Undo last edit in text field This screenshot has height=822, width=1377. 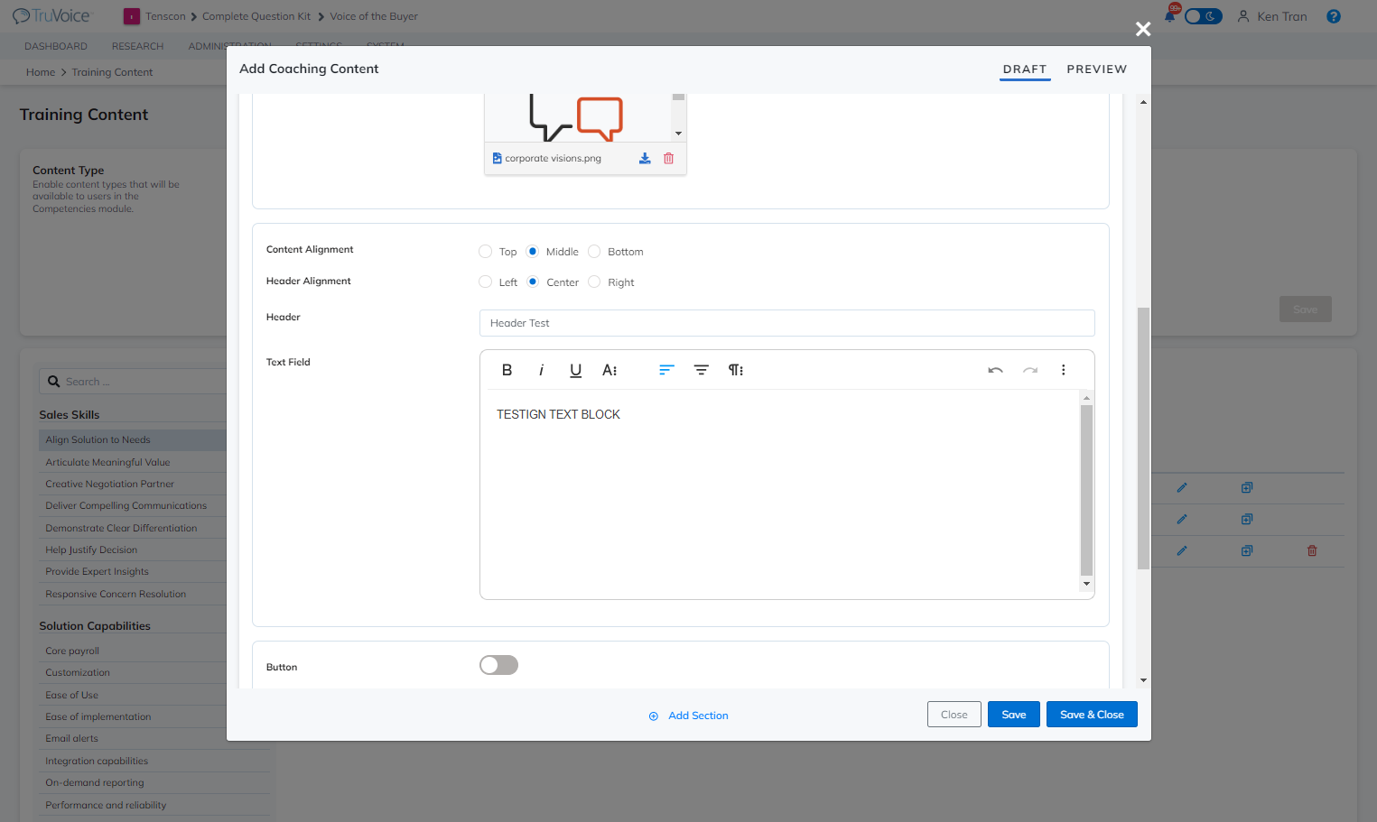tap(995, 370)
